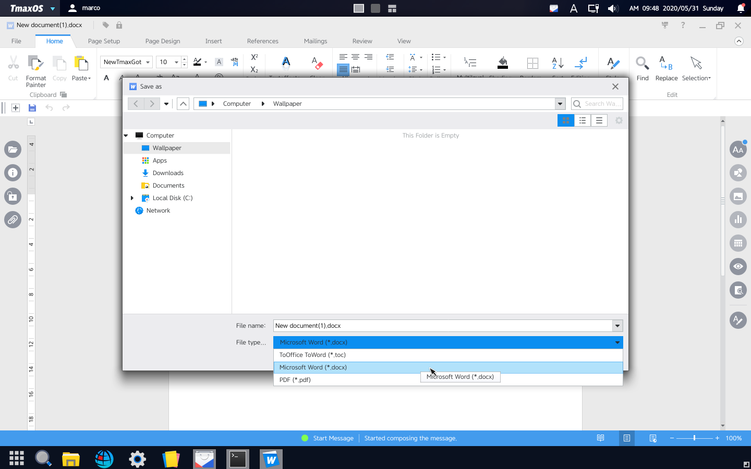Open the Insert Table icon on right sidebar
This screenshot has width=751, height=469.
tap(738, 243)
